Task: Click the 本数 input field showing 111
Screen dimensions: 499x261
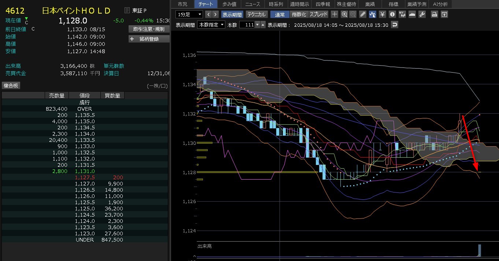Action: (247, 25)
